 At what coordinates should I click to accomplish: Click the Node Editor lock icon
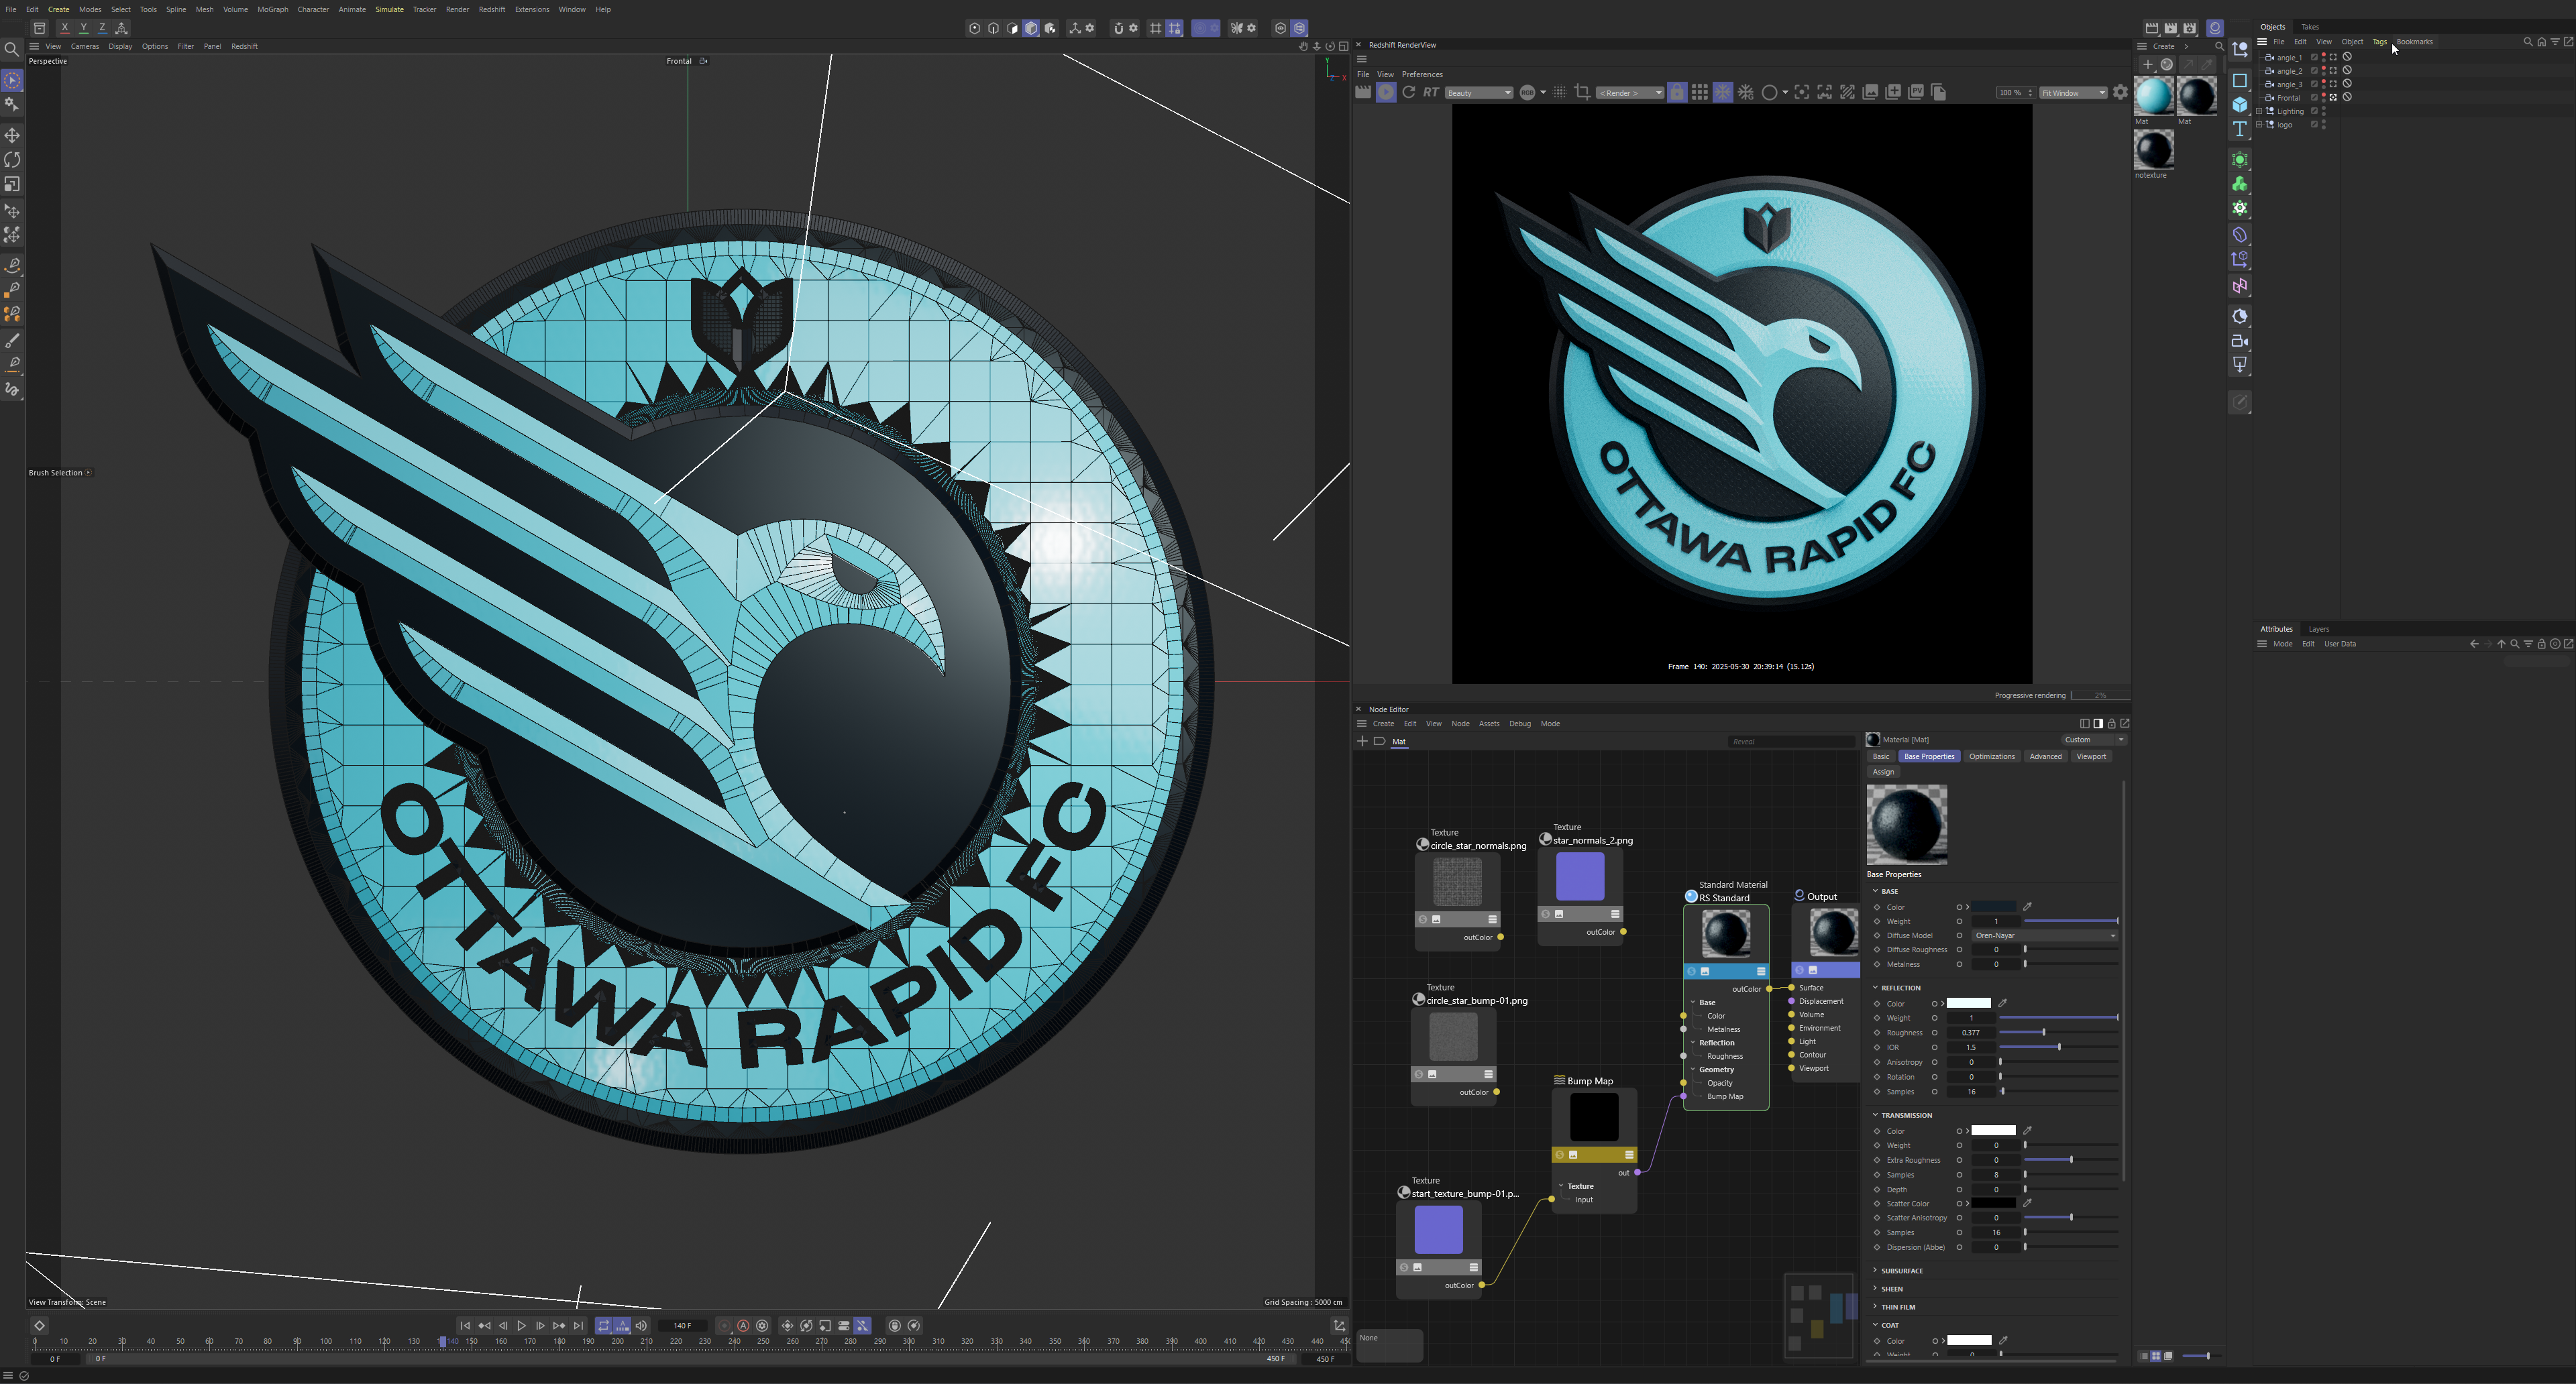click(x=2111, y=724)
